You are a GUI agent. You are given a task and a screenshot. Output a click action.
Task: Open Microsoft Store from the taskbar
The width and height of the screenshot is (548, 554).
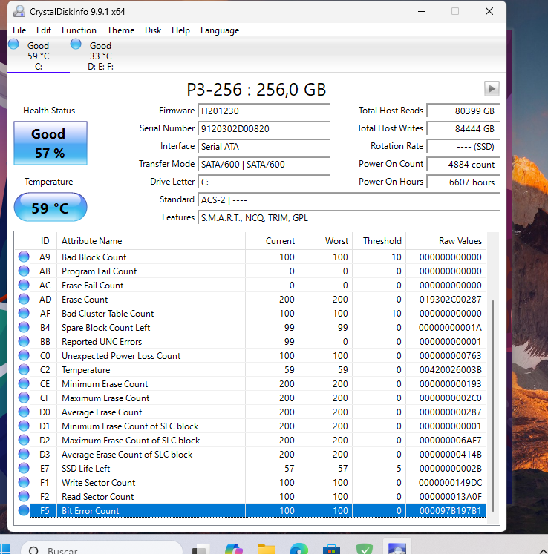coord(331,549)
